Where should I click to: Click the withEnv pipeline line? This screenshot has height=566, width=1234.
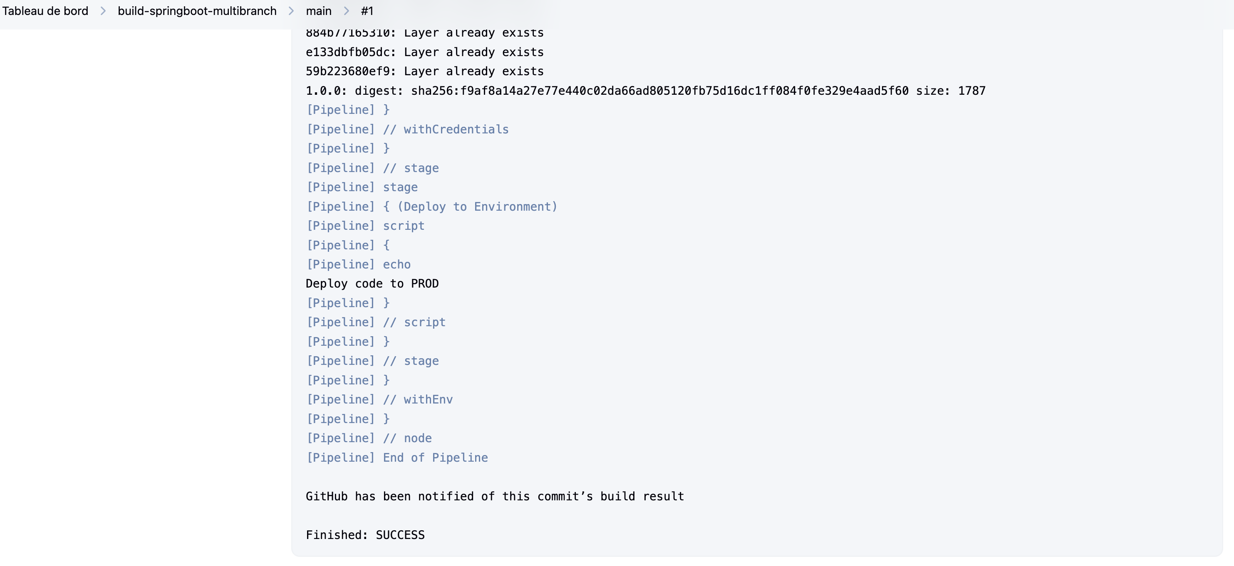pos(379,399)
